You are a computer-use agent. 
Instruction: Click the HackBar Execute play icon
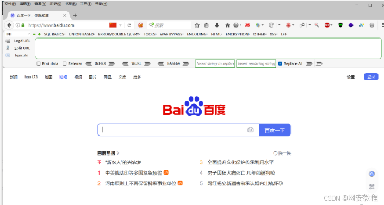[x=8, y=55]
